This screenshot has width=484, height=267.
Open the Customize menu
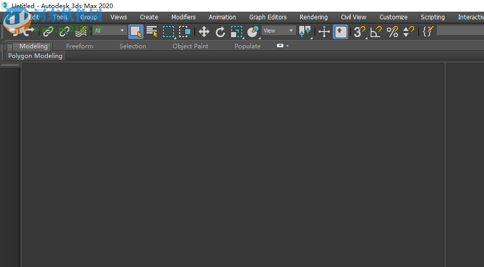393,17
